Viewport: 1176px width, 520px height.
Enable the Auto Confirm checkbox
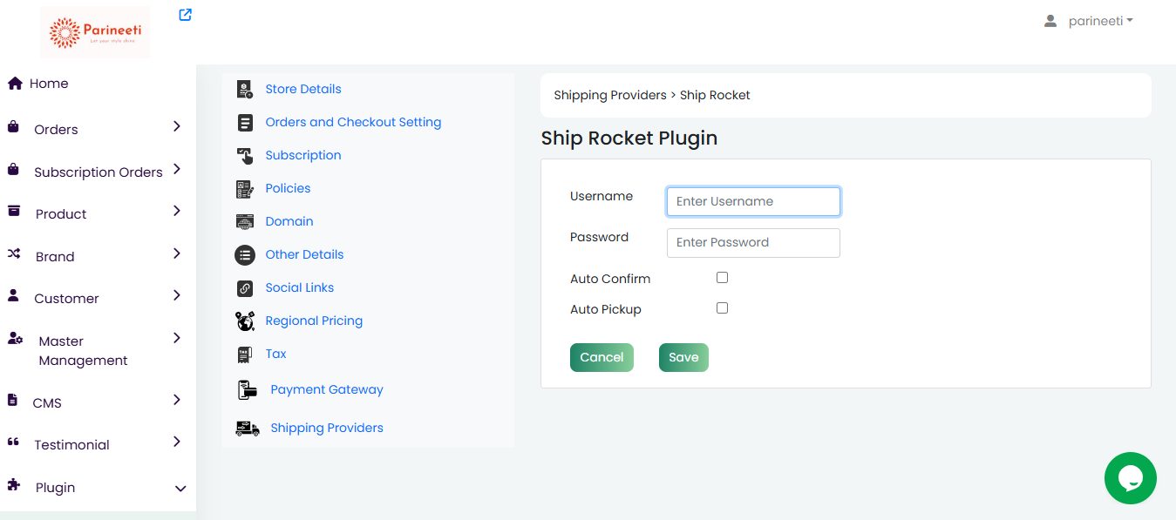(x=722, y=278)
